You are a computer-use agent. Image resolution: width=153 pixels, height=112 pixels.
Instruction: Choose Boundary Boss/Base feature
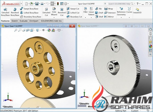pyautogui.click(x=30, y=17)
